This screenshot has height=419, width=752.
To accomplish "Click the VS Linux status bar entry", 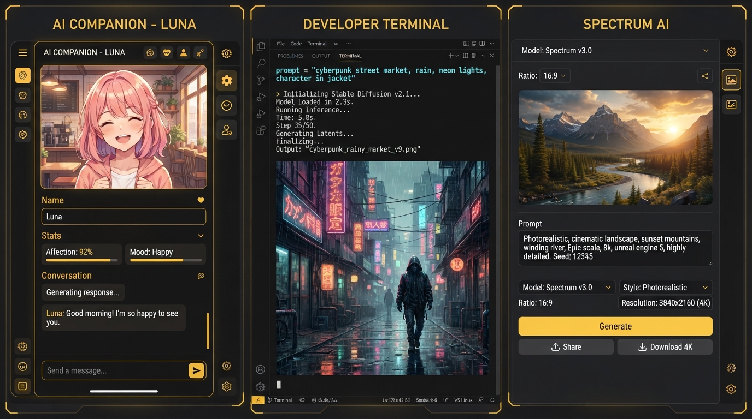I will [463, 400].
